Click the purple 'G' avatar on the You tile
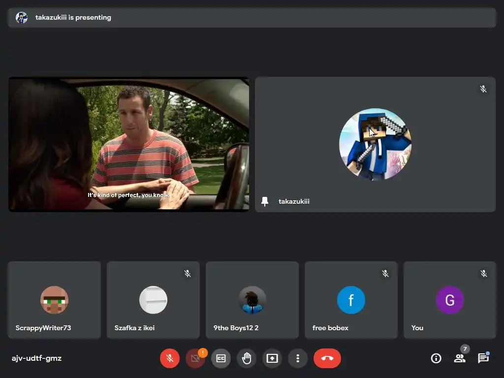Image resolution: width=504 pixels, height=378 pixels. tap(450, 300)
